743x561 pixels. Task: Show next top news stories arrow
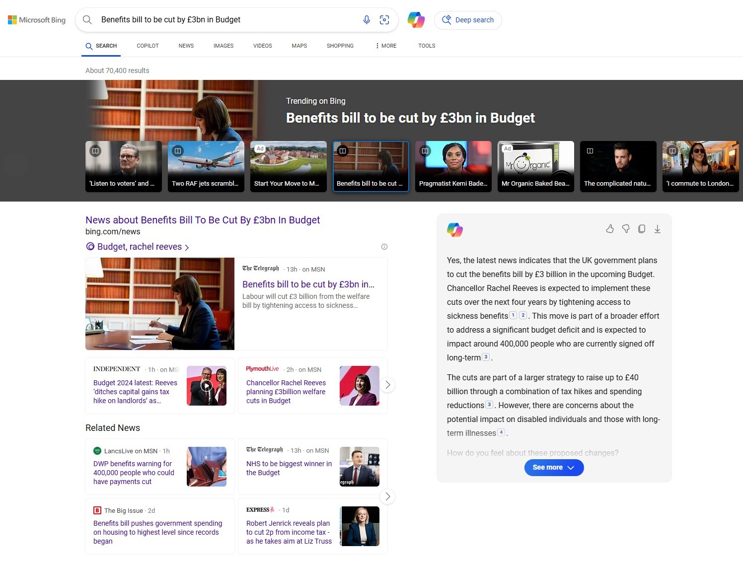[x=387, y=385]
